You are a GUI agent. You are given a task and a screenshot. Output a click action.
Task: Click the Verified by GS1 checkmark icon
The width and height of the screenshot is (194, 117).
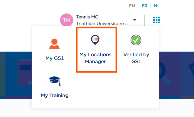coord(136,40)
